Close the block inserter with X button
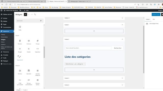 pyautogui.click(x=25, y=14)
